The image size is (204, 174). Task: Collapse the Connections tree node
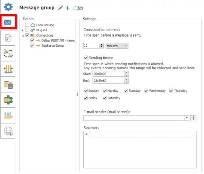[x=23, y=36]
